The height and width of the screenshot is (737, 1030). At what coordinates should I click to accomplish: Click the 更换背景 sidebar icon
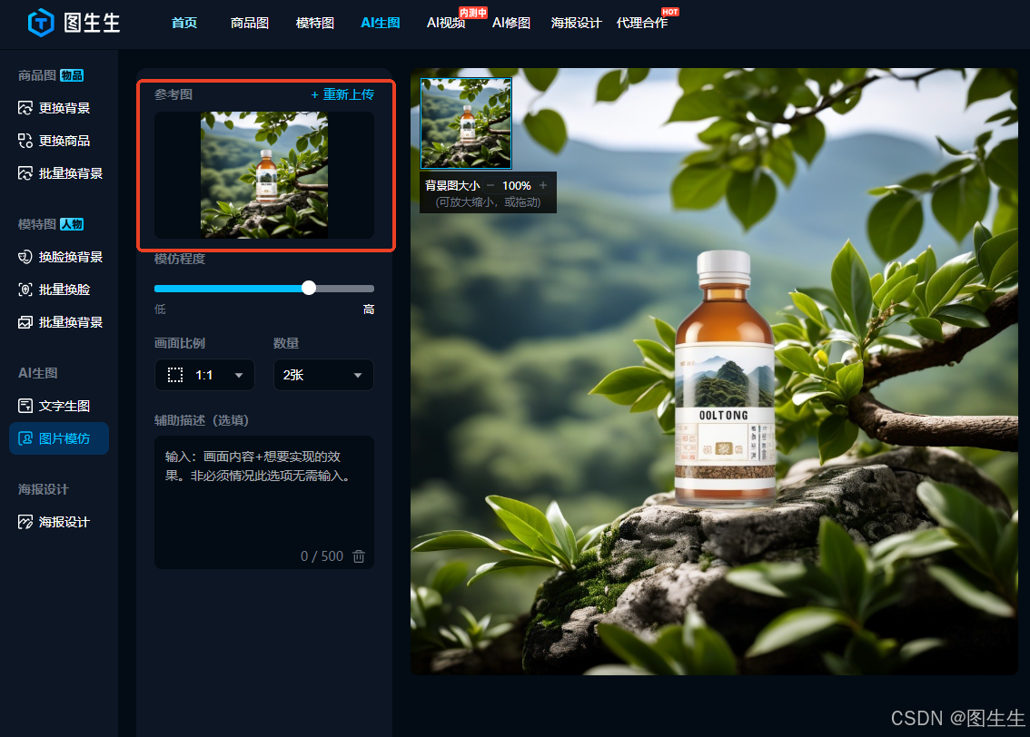(25, 108)
